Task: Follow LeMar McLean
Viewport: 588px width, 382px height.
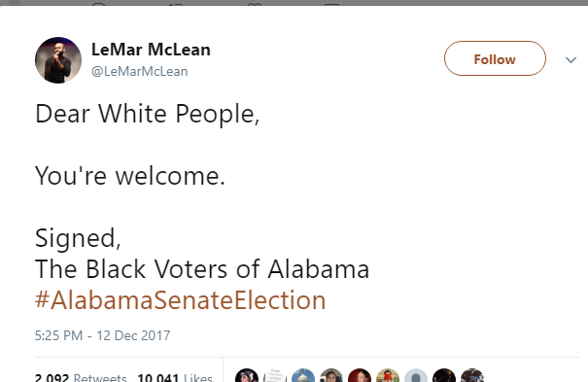Action: click(495, 58)
